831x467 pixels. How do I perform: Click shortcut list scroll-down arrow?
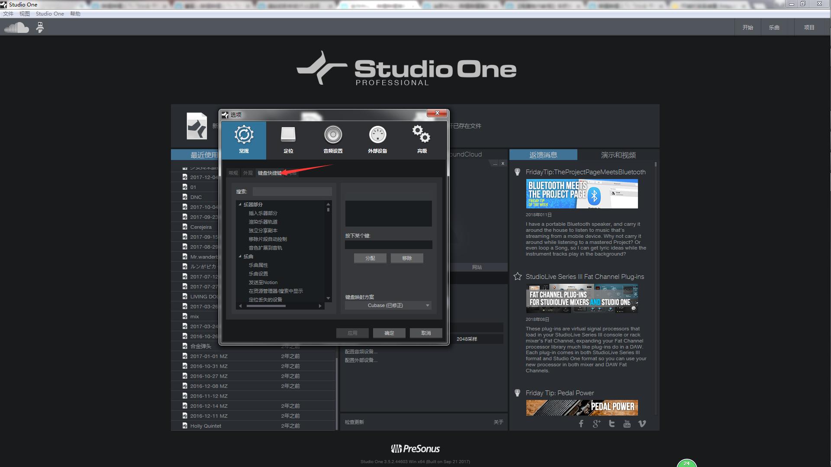point(328,298)
